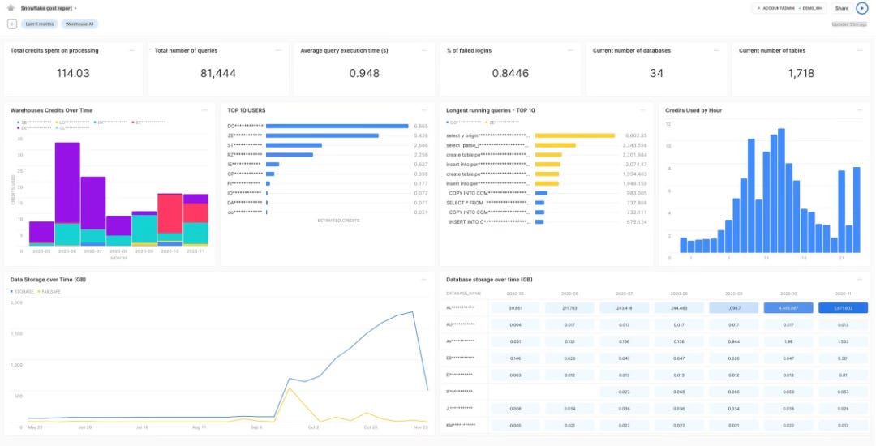Open menu on TOP 10 USERS tile

[x=424, y=110]
